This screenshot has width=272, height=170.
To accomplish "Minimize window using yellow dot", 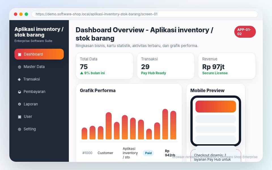I will [x=21, y=14].
